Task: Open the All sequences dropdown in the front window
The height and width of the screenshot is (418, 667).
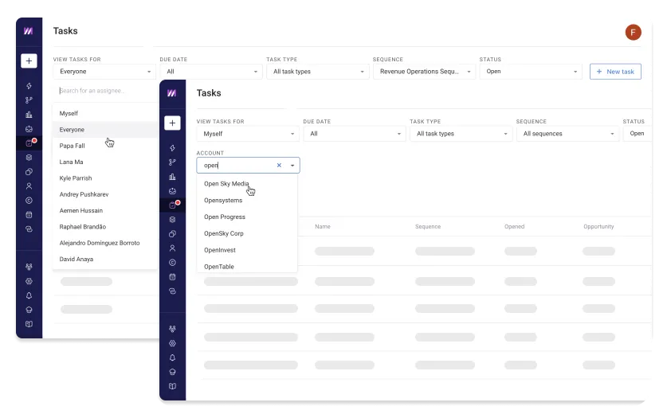Action: (x=567, y=134)
